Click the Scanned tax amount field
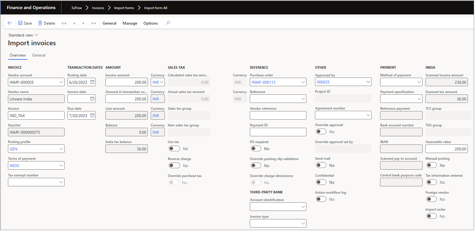Screen dimensions: 475x231 click(x=447, y=99)
